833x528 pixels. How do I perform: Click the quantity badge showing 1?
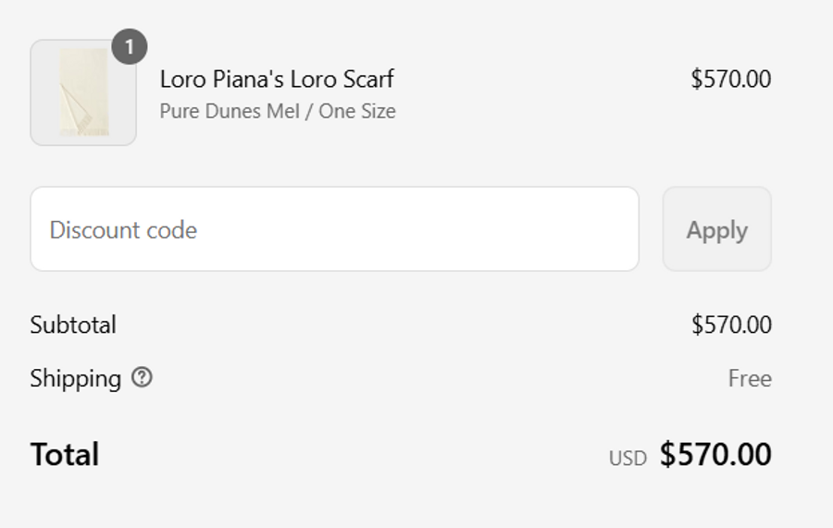[x=130, y=46]
